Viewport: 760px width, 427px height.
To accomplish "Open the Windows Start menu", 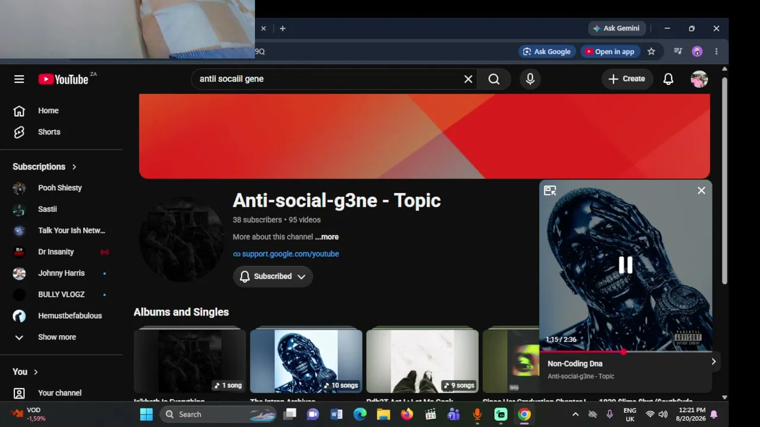I will point(146,415).
